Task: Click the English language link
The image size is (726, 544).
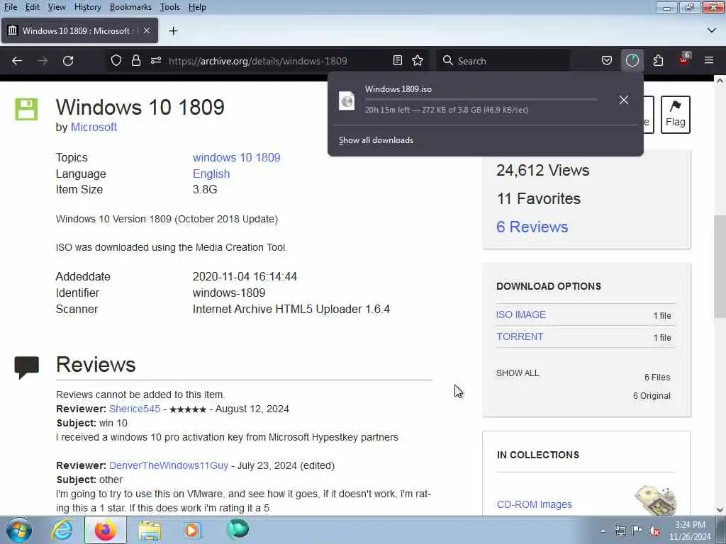Action: tap(211, 174)
